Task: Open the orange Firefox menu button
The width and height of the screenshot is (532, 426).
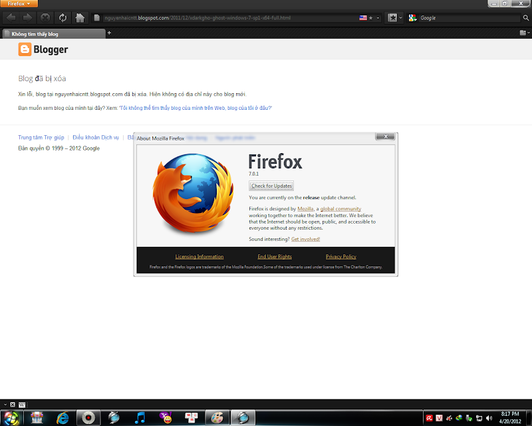Action: 19,3
